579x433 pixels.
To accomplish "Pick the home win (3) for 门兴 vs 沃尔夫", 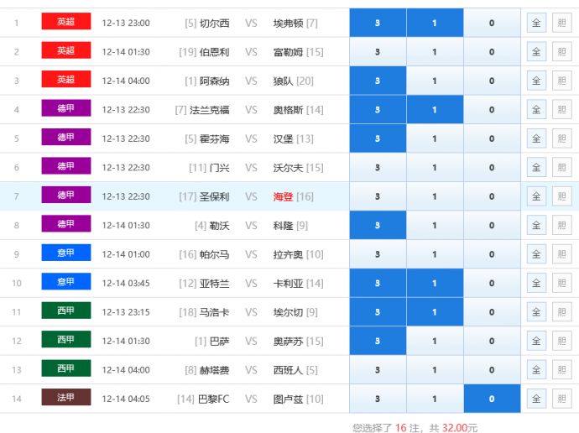I will tap(378, 168).
